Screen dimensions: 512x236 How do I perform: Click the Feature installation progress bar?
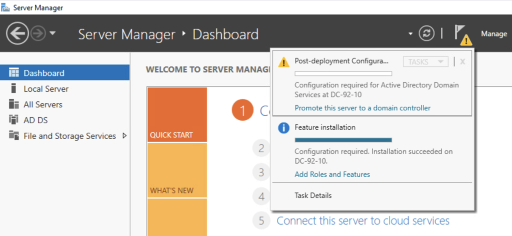point(343,140)
